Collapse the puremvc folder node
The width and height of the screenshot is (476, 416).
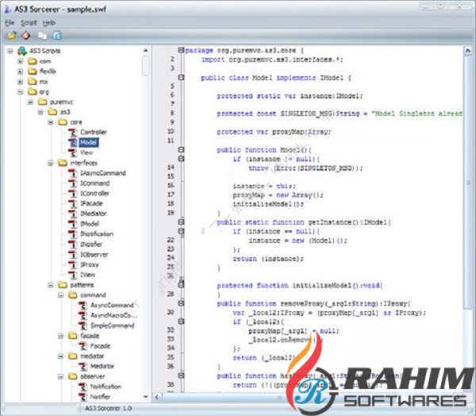pyautogui.click(x=30, y=102)
